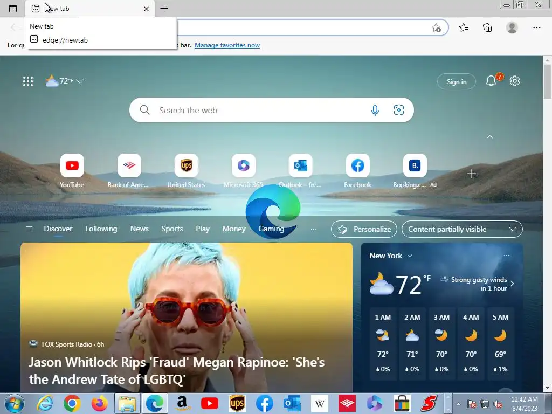Launch Firefox from taskbar
The image size is (552, 414).
99,403
